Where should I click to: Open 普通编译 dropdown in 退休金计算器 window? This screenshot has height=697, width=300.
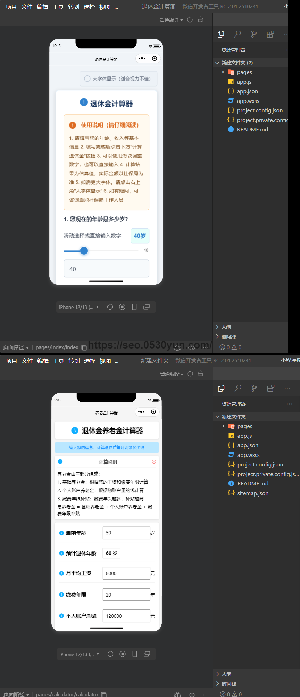pyautogui.click(x=171, y=20)
